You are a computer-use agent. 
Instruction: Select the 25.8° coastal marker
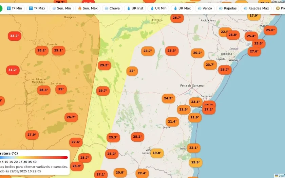click(259, 44)
